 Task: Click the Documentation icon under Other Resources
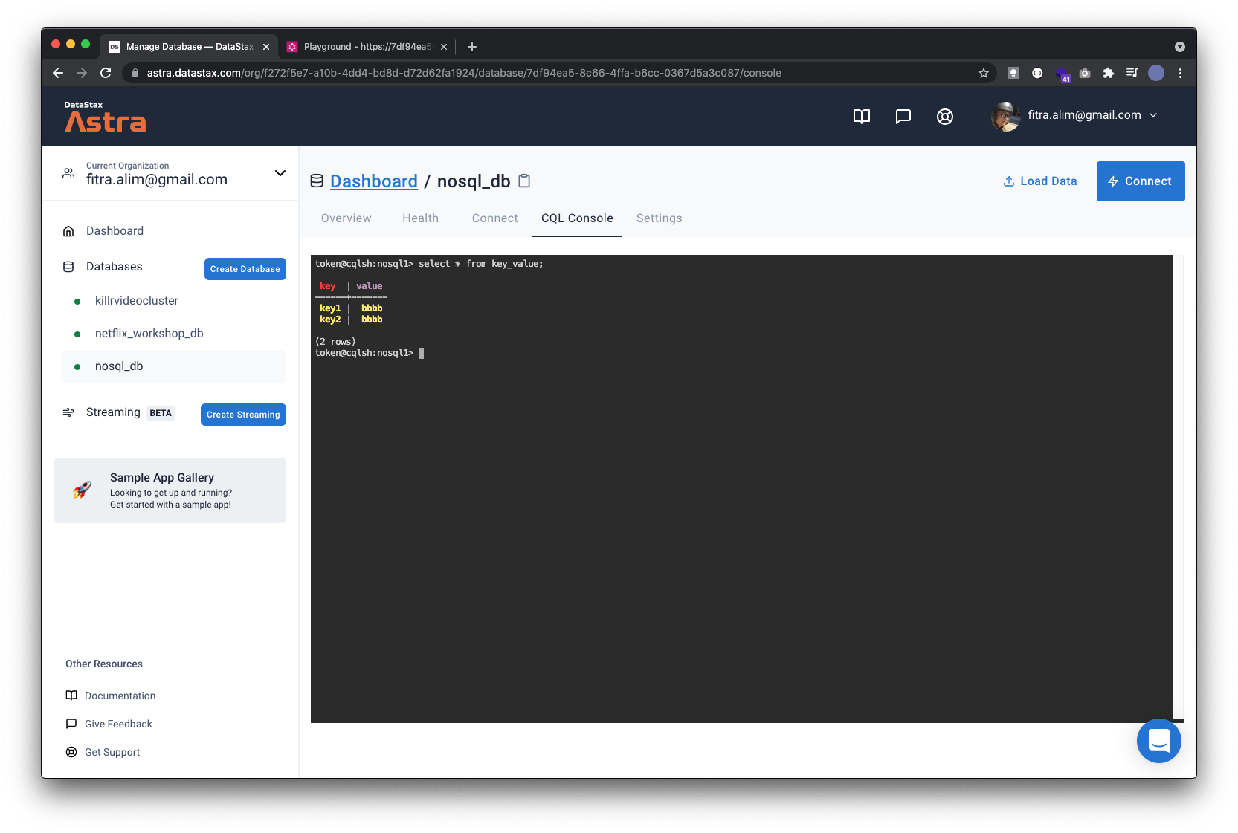click(71, 695)
